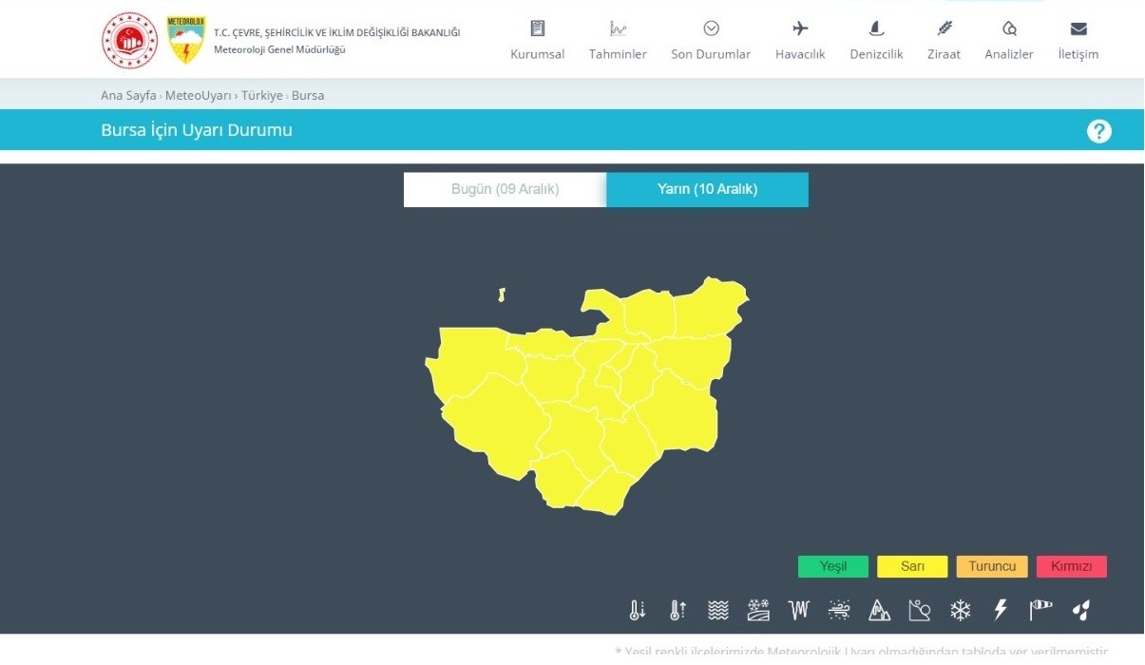Click the thermometer temperature drop icon
Image resolution: width=1145 pixels, height=665 pixels.
(x=638, y=610)
